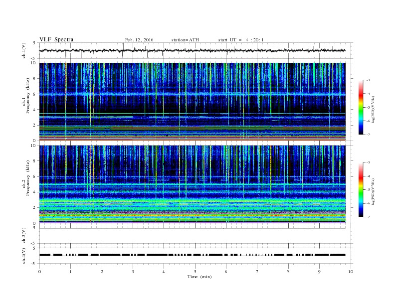
Task: Click time axis tick label "6"
Action: [226, 272]
